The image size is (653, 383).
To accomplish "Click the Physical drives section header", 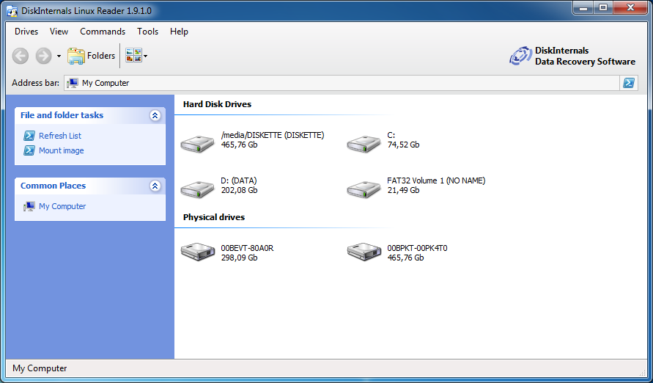I will pos(214,217).
